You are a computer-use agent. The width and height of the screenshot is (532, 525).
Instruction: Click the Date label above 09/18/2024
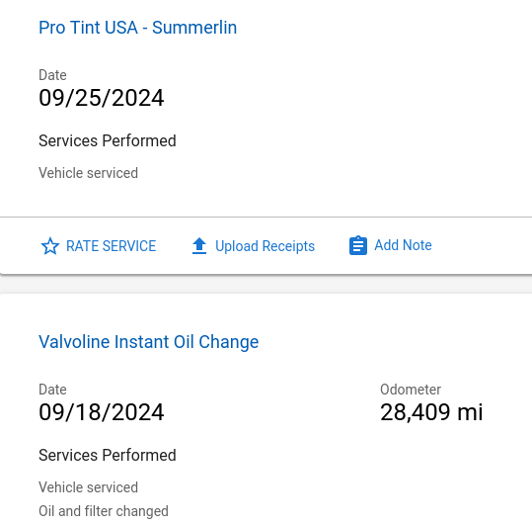52,390
